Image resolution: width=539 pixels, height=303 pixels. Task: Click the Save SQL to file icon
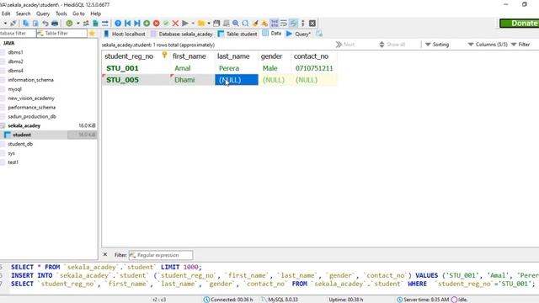(x=216, y=24)
